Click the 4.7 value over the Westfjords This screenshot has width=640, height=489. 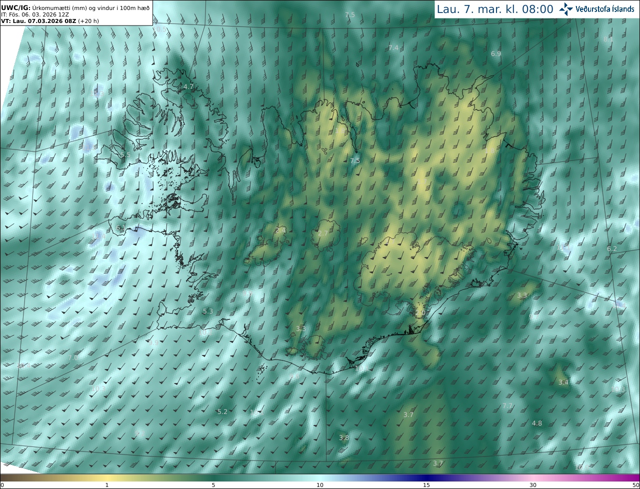(188, 86)
